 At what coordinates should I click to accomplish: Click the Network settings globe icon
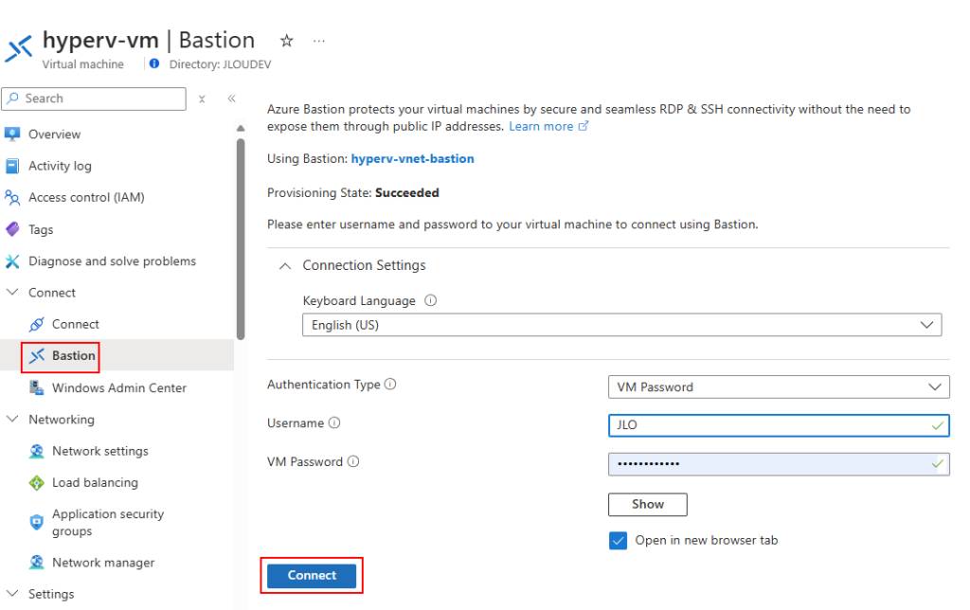pyautogui.click(x=37, y=451)
